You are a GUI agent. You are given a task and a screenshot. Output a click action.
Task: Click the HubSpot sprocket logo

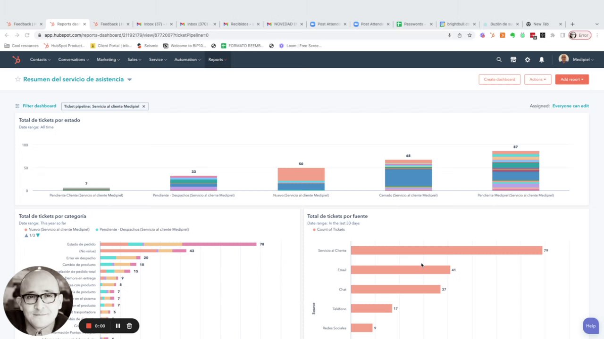(17, 60)
